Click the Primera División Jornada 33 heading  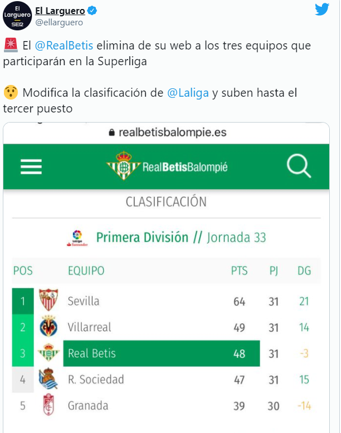coord(181,237)
